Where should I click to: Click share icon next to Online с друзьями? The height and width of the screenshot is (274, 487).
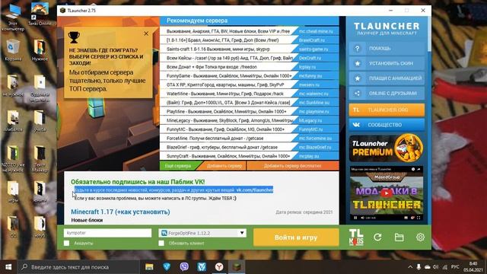(357, 93)
